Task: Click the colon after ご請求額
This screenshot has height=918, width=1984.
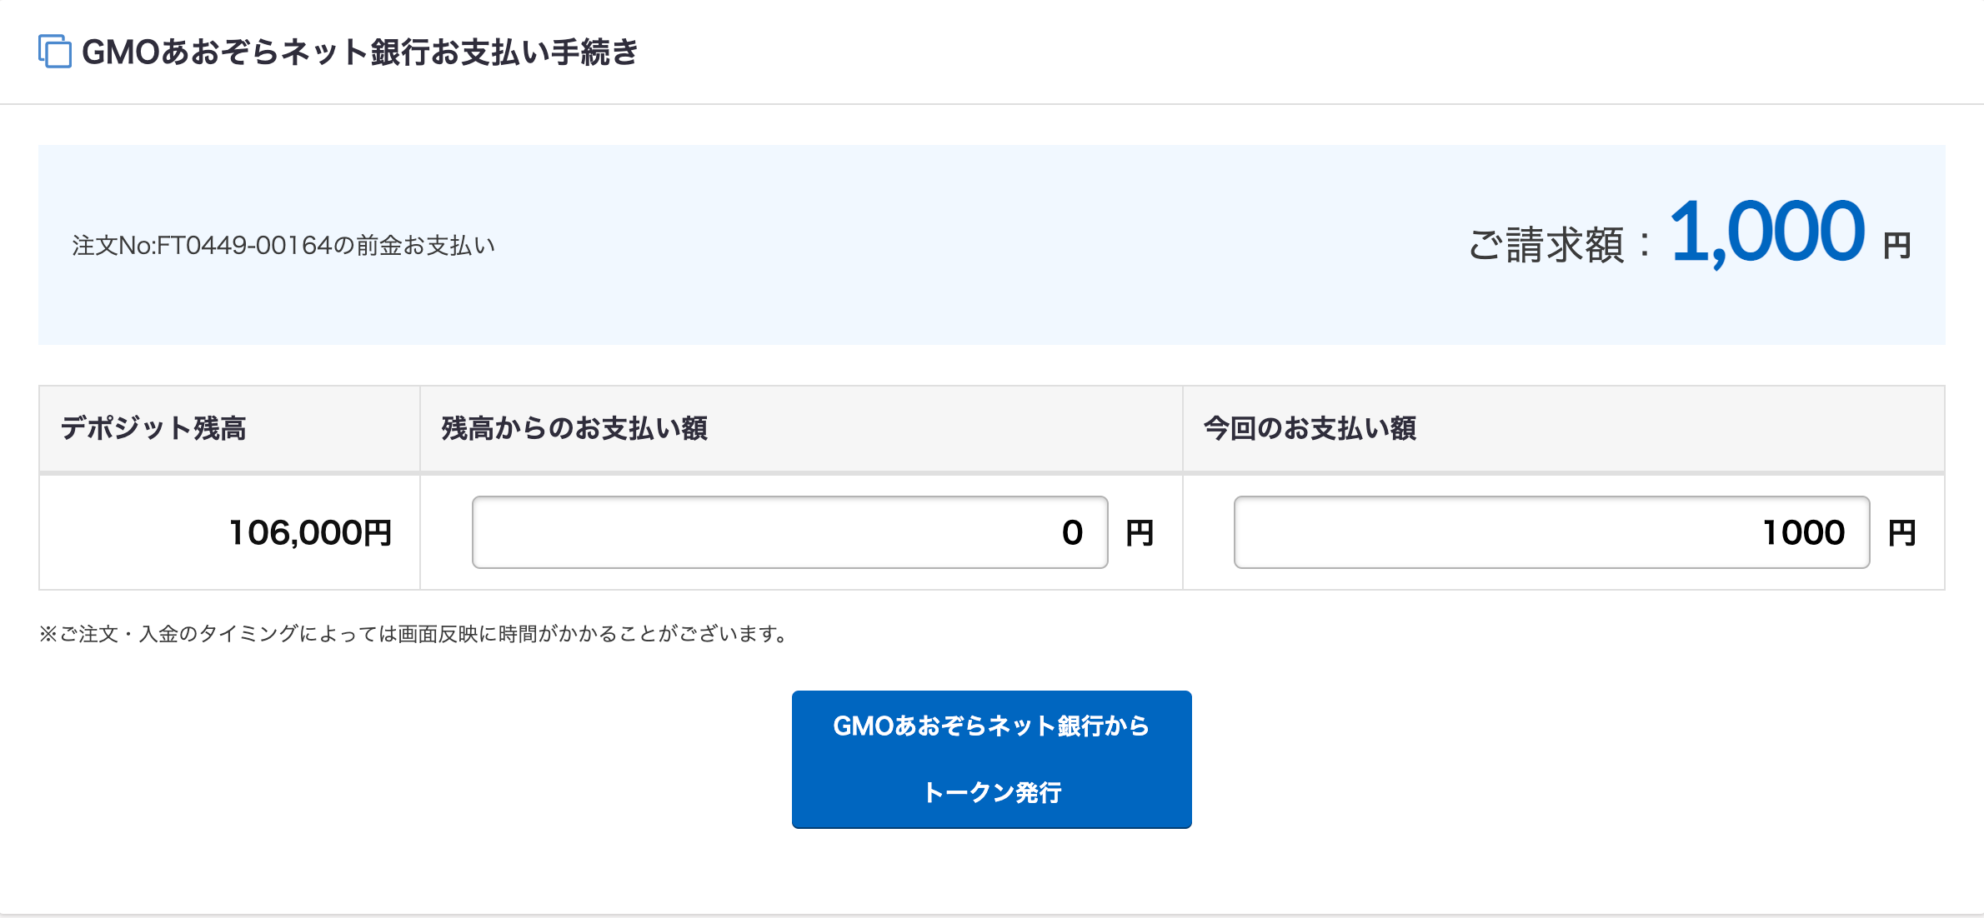Action: point(1645,246)
